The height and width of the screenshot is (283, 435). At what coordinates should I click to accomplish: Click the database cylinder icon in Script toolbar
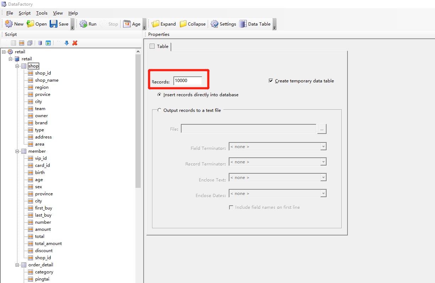(40, 43)
